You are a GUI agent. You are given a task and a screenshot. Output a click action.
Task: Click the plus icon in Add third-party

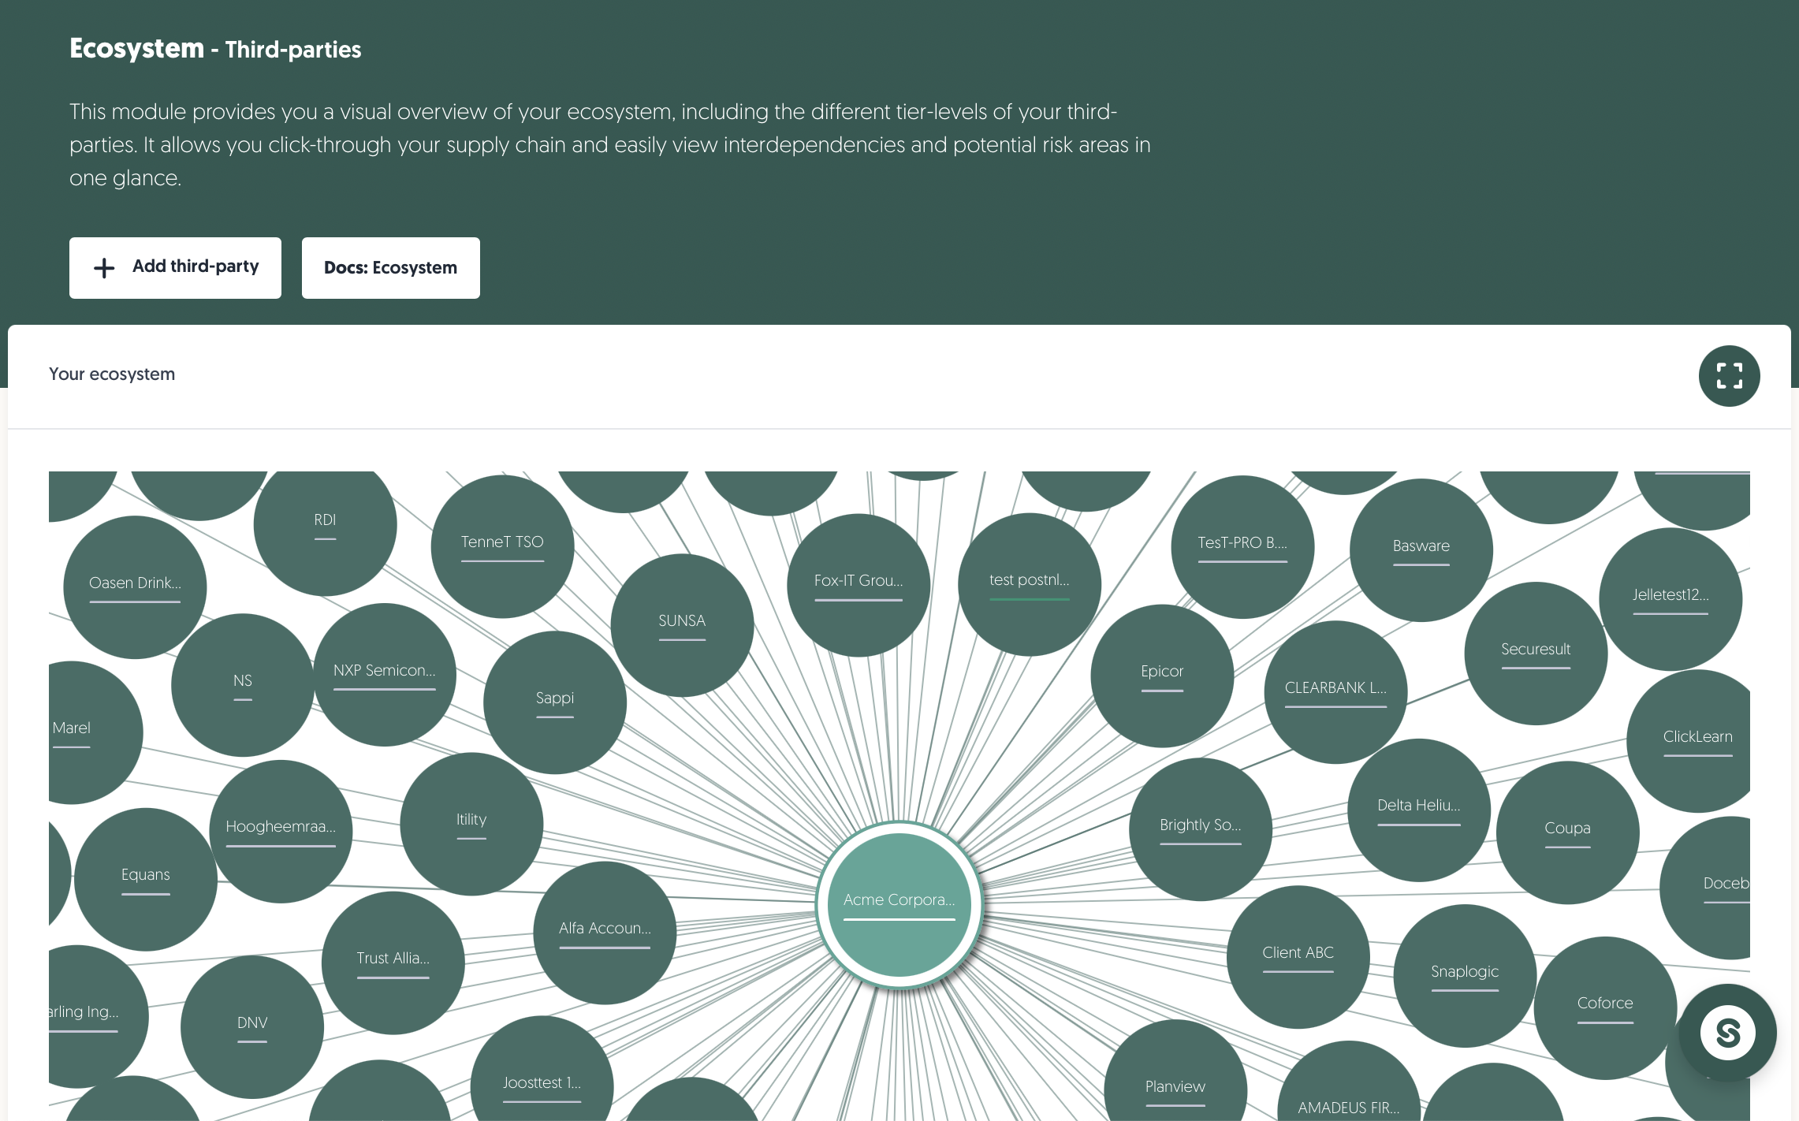point(104,268)
